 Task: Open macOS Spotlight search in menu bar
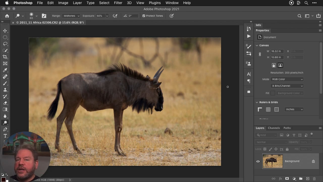(x=306, y=3)
